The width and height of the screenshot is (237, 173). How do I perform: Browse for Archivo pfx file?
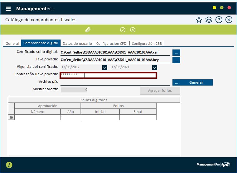pyautogui.click(x=176, y=82)
